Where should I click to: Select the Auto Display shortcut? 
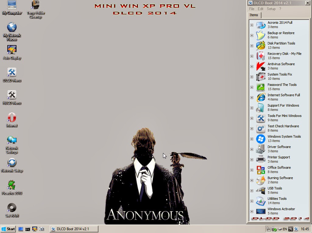click(12, 52)
